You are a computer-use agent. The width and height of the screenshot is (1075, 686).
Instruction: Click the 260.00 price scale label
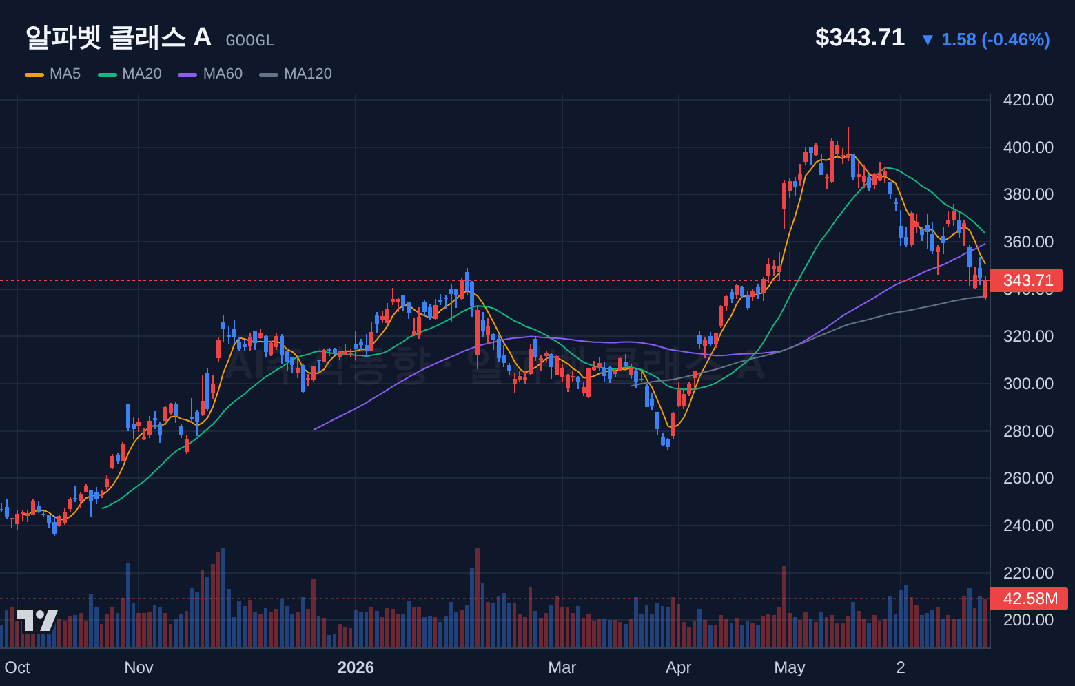1028,478
